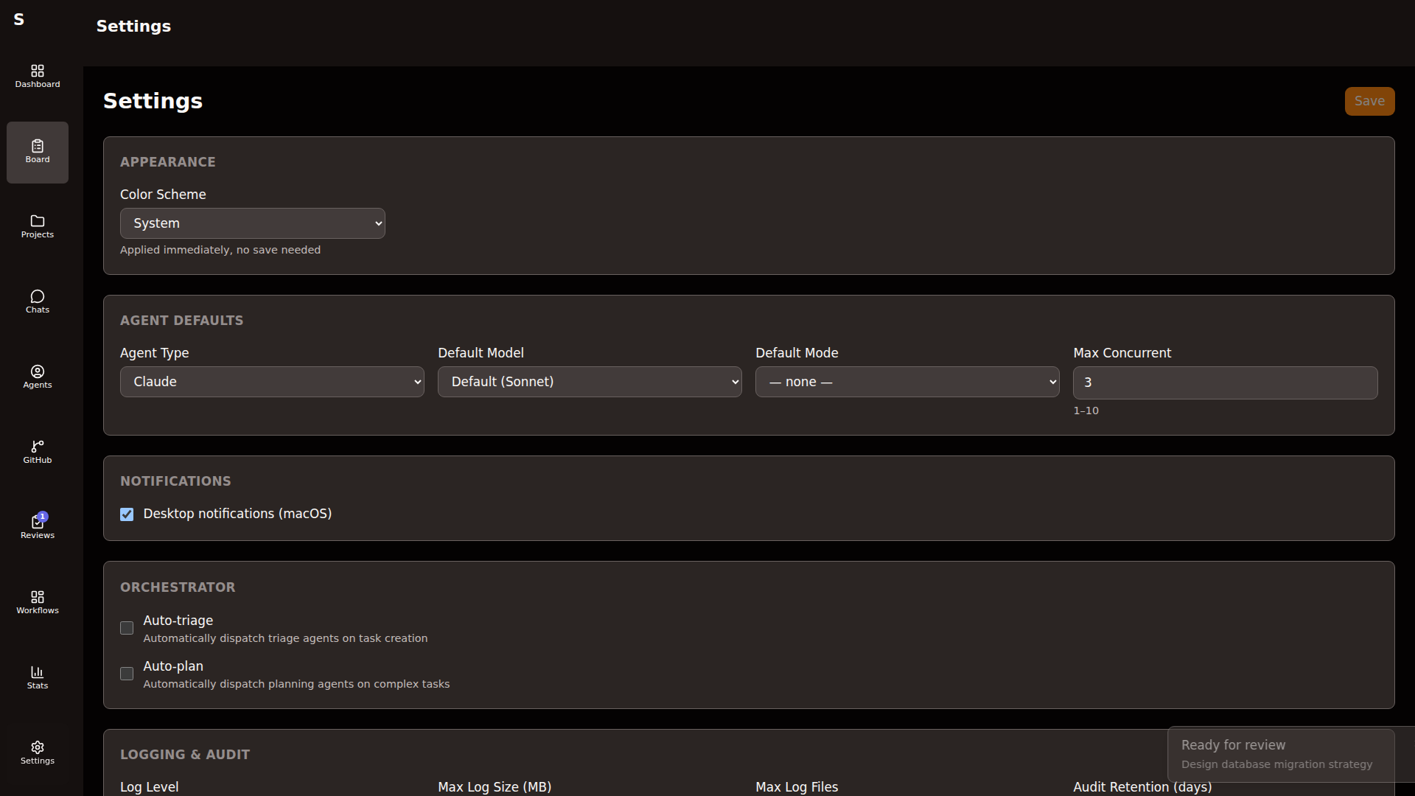Go to Board in sidebar
This screenshot has width=1415, height=796.
(x=38, y=151)
